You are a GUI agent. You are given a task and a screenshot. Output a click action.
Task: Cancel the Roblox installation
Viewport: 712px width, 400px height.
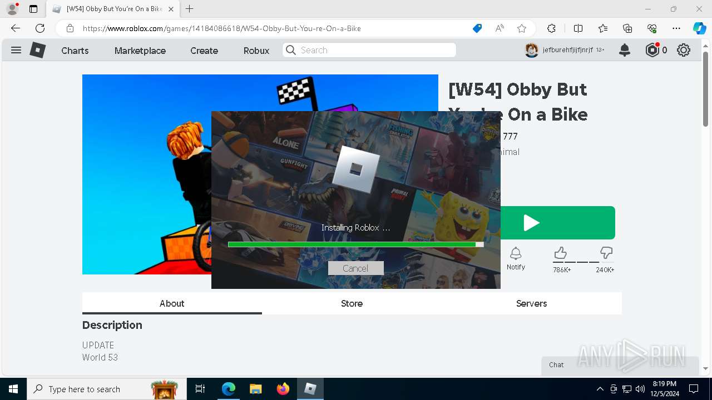[x=355, y=268]
